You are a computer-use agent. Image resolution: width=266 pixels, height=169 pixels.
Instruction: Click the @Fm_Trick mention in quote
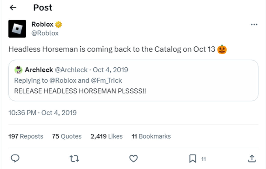tap(106, 80)
